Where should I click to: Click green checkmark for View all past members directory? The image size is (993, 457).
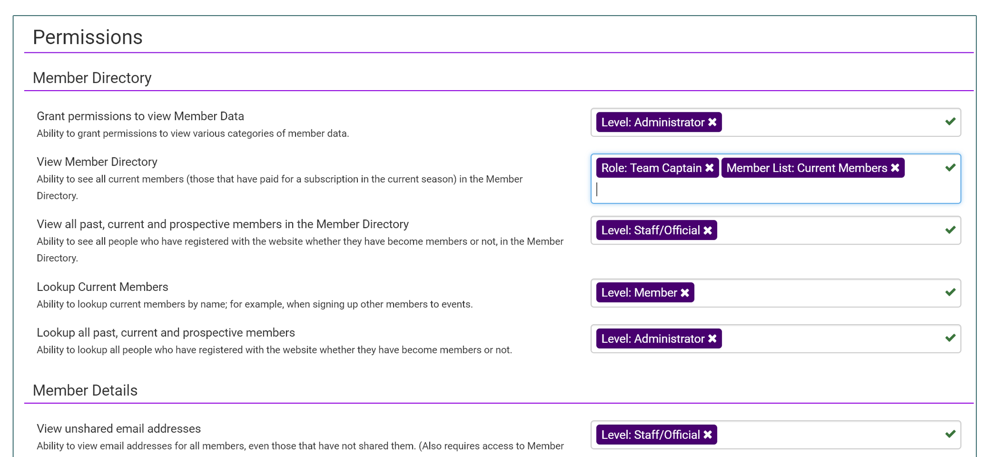(x=950, y=230)
